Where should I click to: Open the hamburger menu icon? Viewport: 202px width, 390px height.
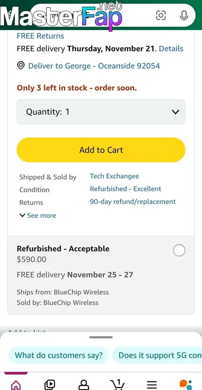click(x=152, y=385)
